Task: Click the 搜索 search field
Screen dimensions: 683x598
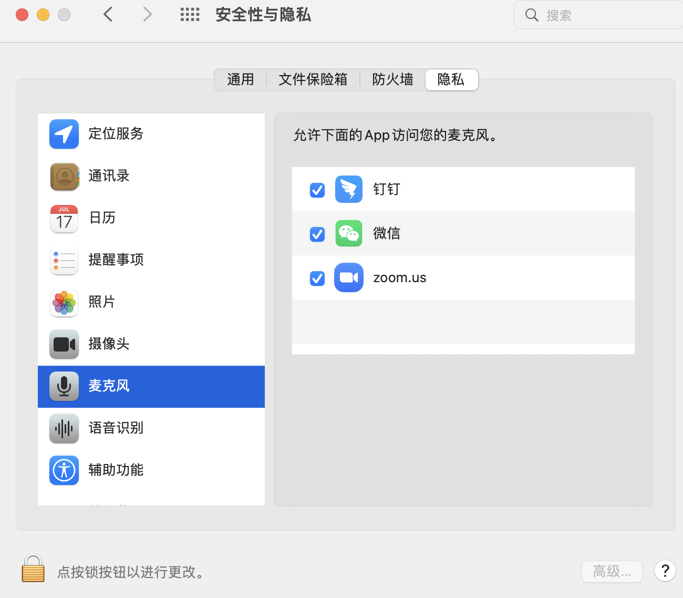Action: 598,15
